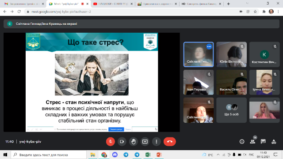Open the three-dot more options menu
This screenshot has width=283, height=159.
(157, 142)
